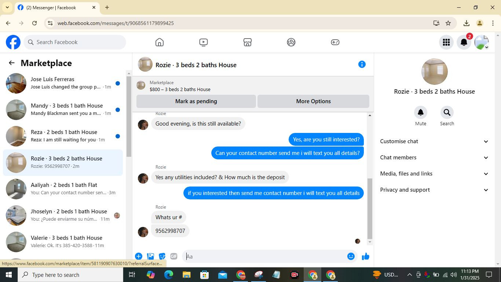This screenshot has width=501, height=282.
Task: Open the Marketplace storefront icon
Action: [248, 42]
